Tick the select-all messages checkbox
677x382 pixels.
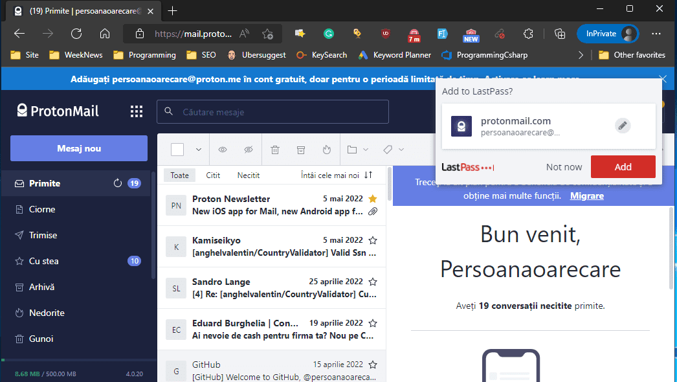click(x=177, y=150)
